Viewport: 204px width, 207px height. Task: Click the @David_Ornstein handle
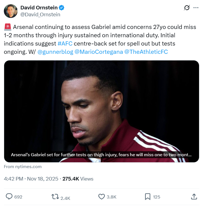pyautogui.click(x=40, y=15)
